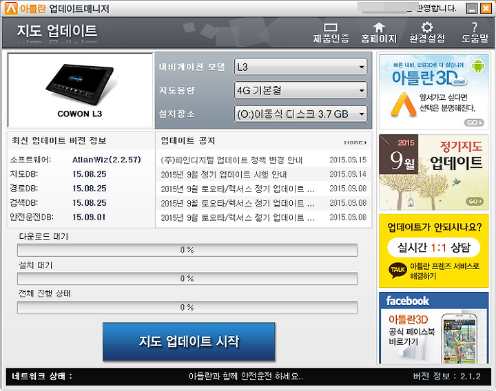The height and width of the screenshot is (391, 496).
Task: Click the COWON L3 device thumbnail
Action: (80, 90)
